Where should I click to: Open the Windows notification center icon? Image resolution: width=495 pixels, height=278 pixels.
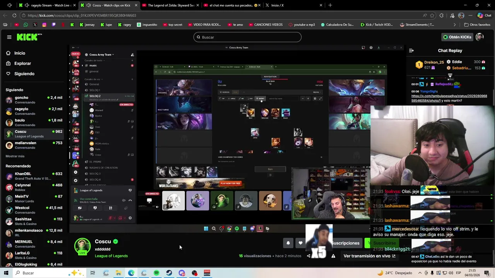pyautogui.click(x=487, y=273)
